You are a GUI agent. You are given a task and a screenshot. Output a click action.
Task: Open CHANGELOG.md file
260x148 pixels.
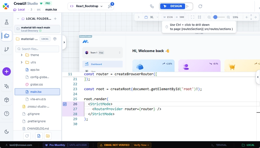[x=37, y=128]
